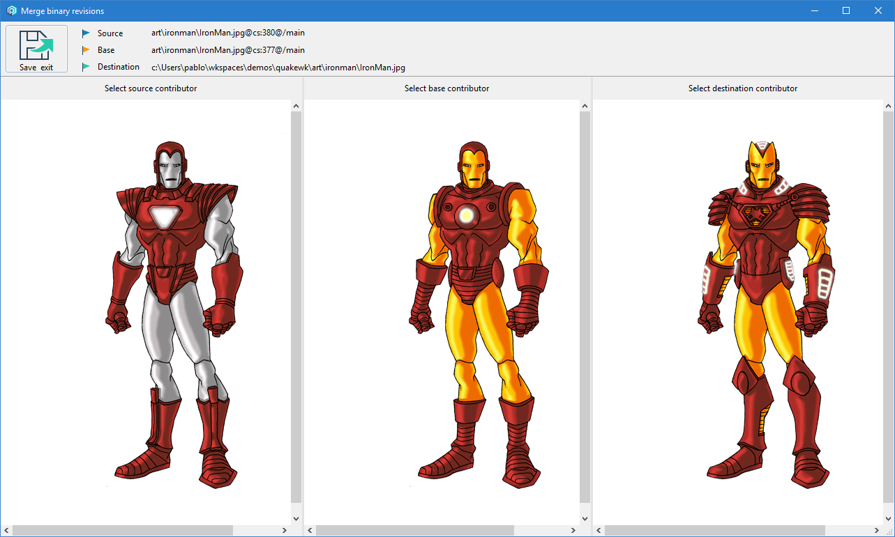Click base pane scroll left arrow

[310, 531]
